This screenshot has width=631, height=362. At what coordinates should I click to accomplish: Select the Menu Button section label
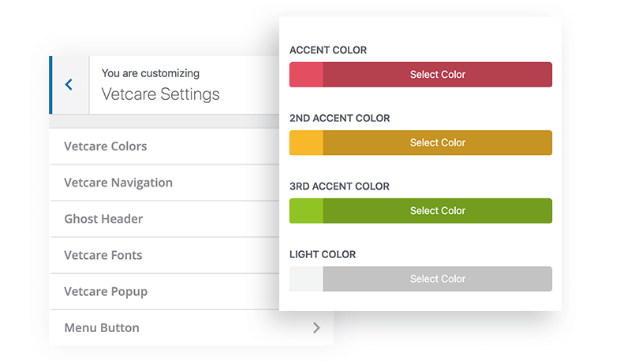point(102,328)
